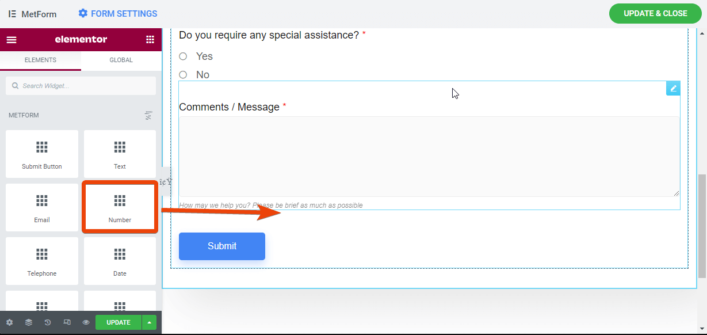The width and height of the screenshot is (707, 335).
Task: Select the Yes radio option
Action: coord(183,56)
